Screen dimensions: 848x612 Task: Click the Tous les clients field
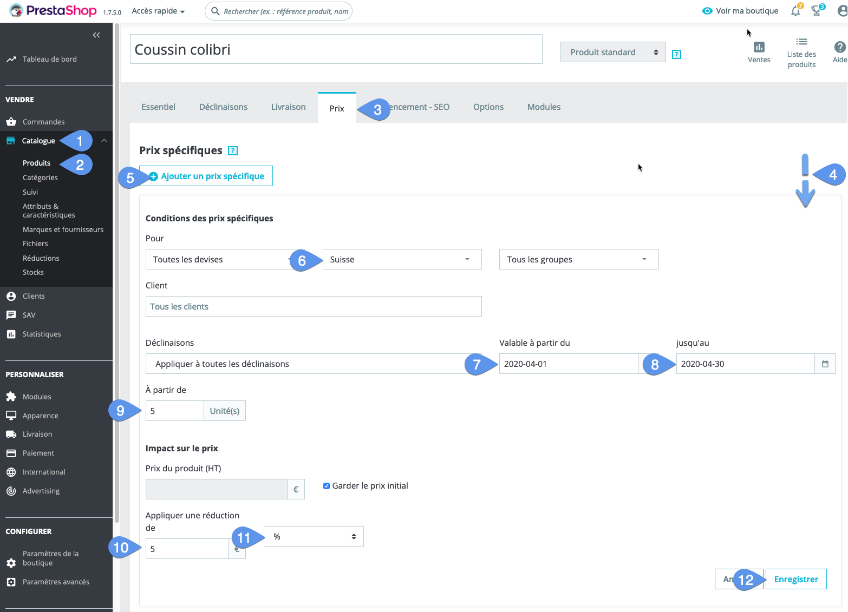313,307
